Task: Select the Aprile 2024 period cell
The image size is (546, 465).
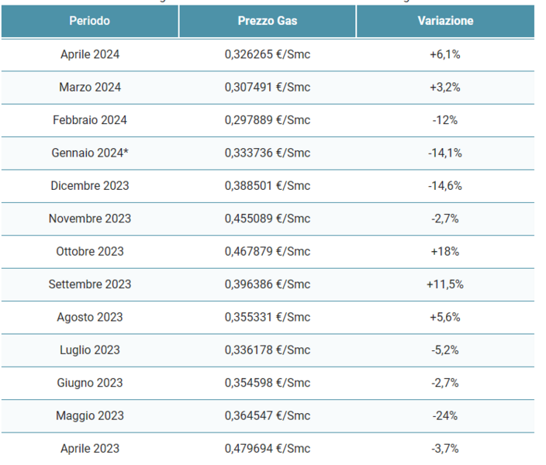Action: coord(90,54)
